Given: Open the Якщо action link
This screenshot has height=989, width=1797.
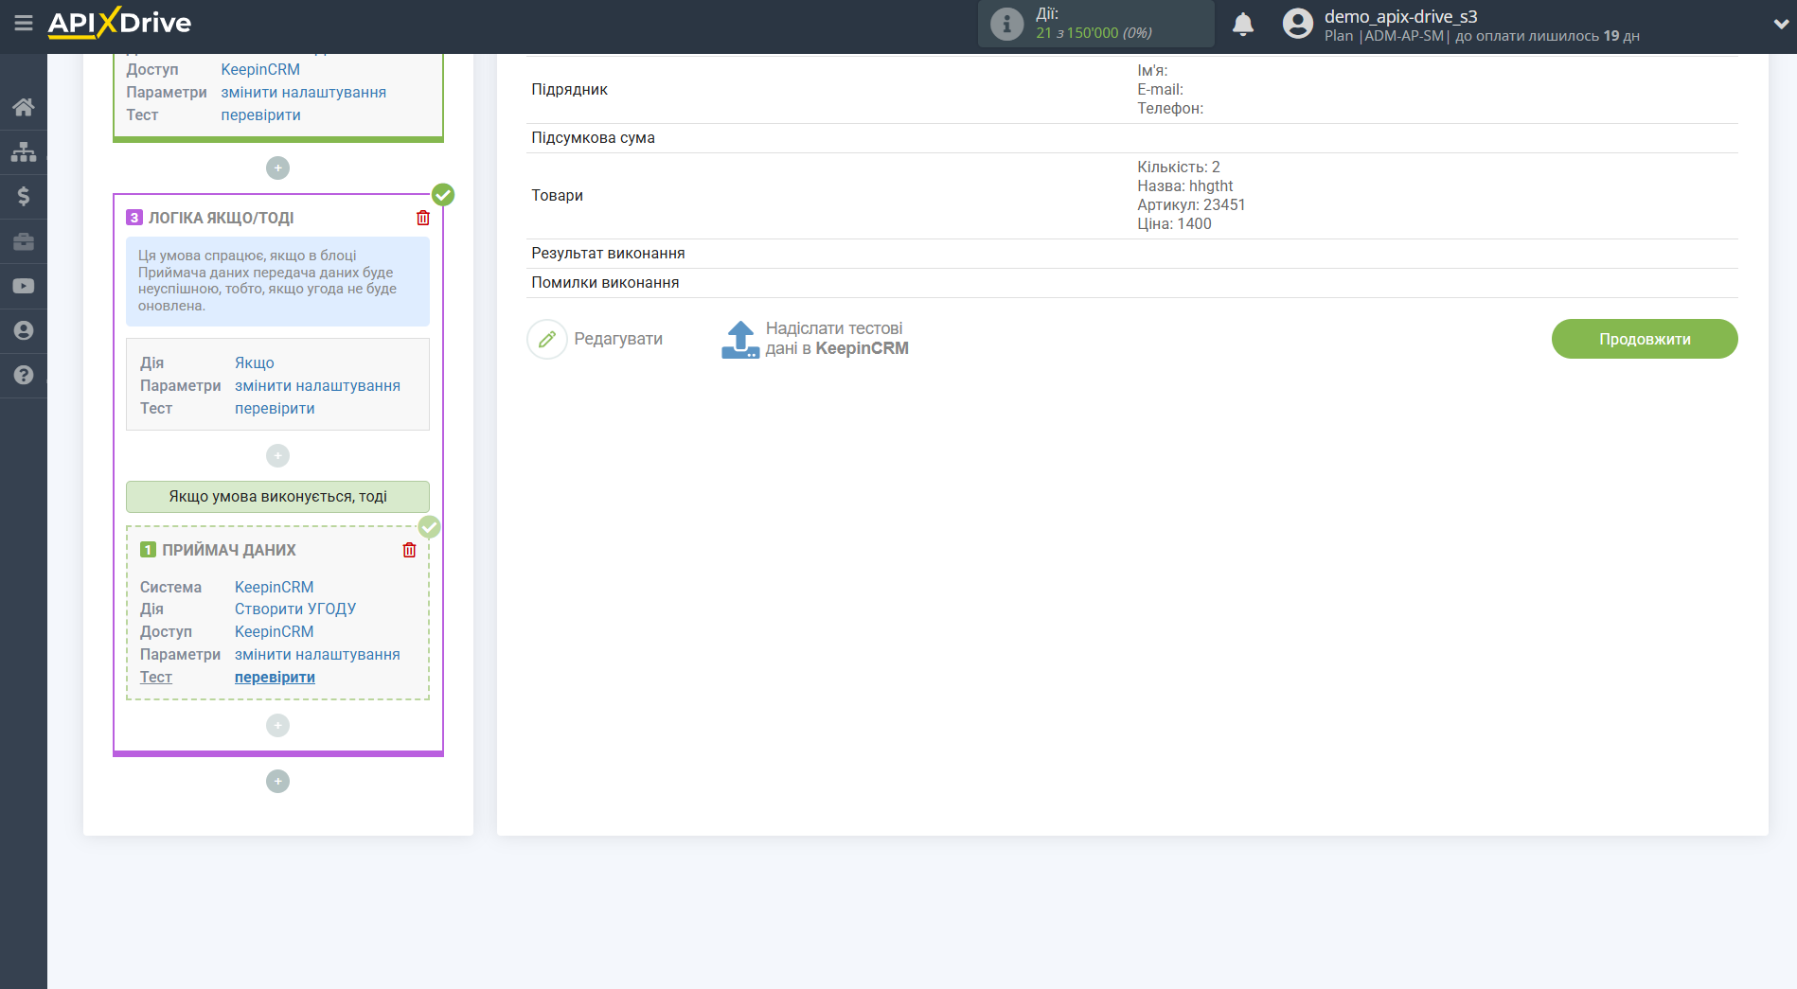Looking at the screenshot, I should coord(255,362).
